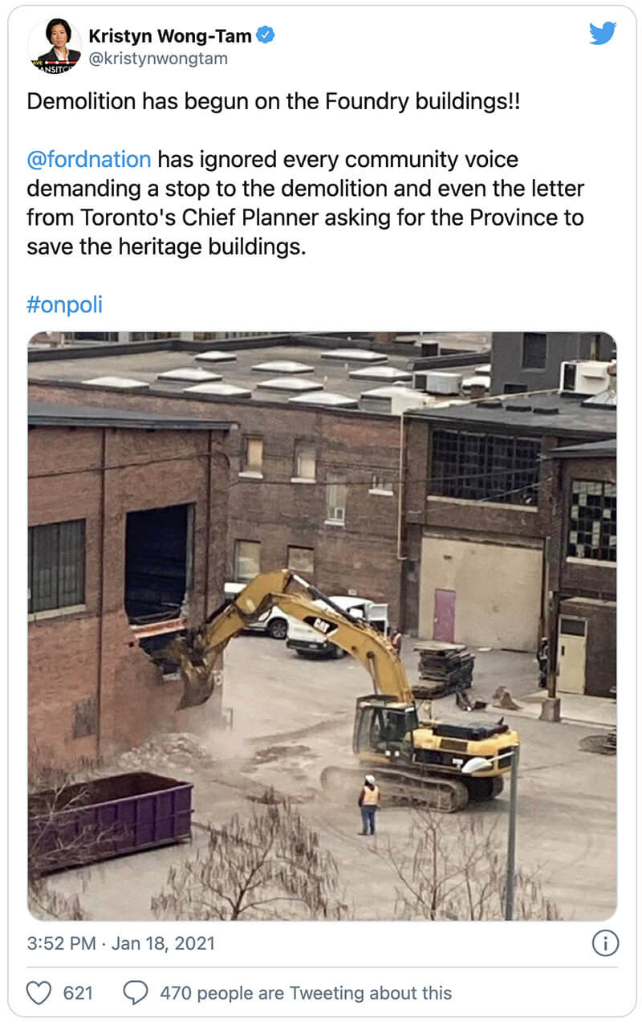642x1026 pixels.
Task: Open the @kristynwongtam handle link
Action: [158, 59]
